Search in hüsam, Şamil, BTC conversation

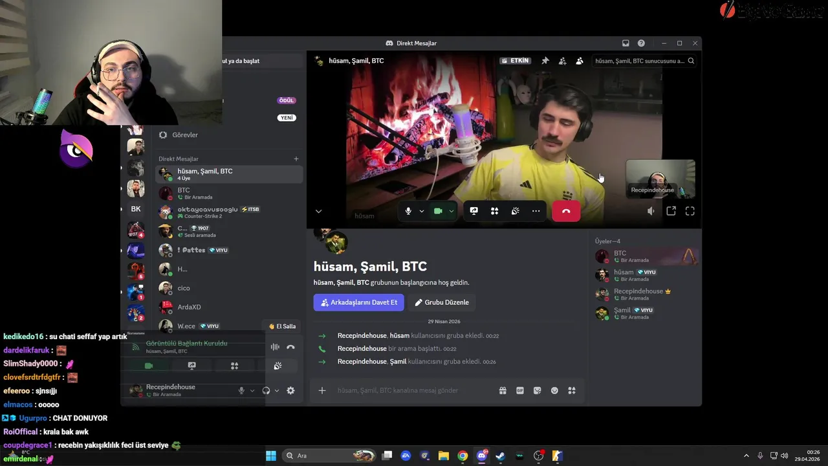pos(645,61)
